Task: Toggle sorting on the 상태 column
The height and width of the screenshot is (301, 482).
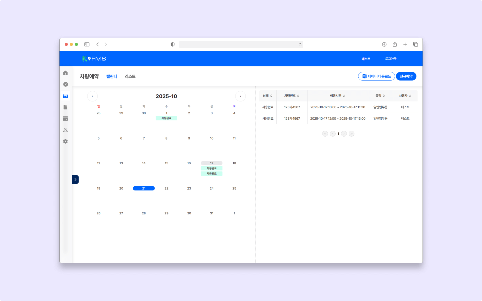Action: pos(267,96)
